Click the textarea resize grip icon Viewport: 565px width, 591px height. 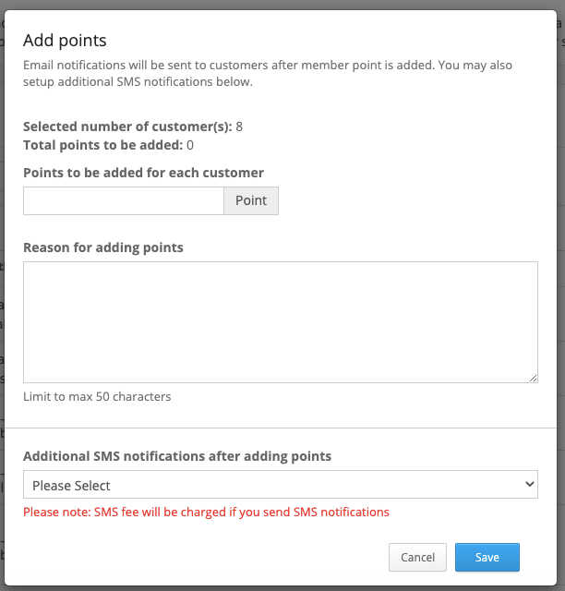(533, 378)
